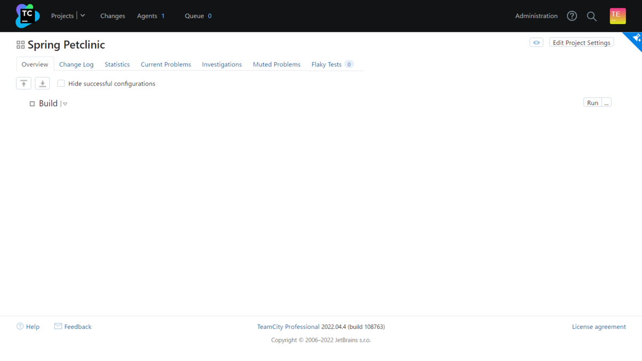Screen dimensions: 642x361
Task: Click Edit Project Settings button
Action: coord(581,43)
